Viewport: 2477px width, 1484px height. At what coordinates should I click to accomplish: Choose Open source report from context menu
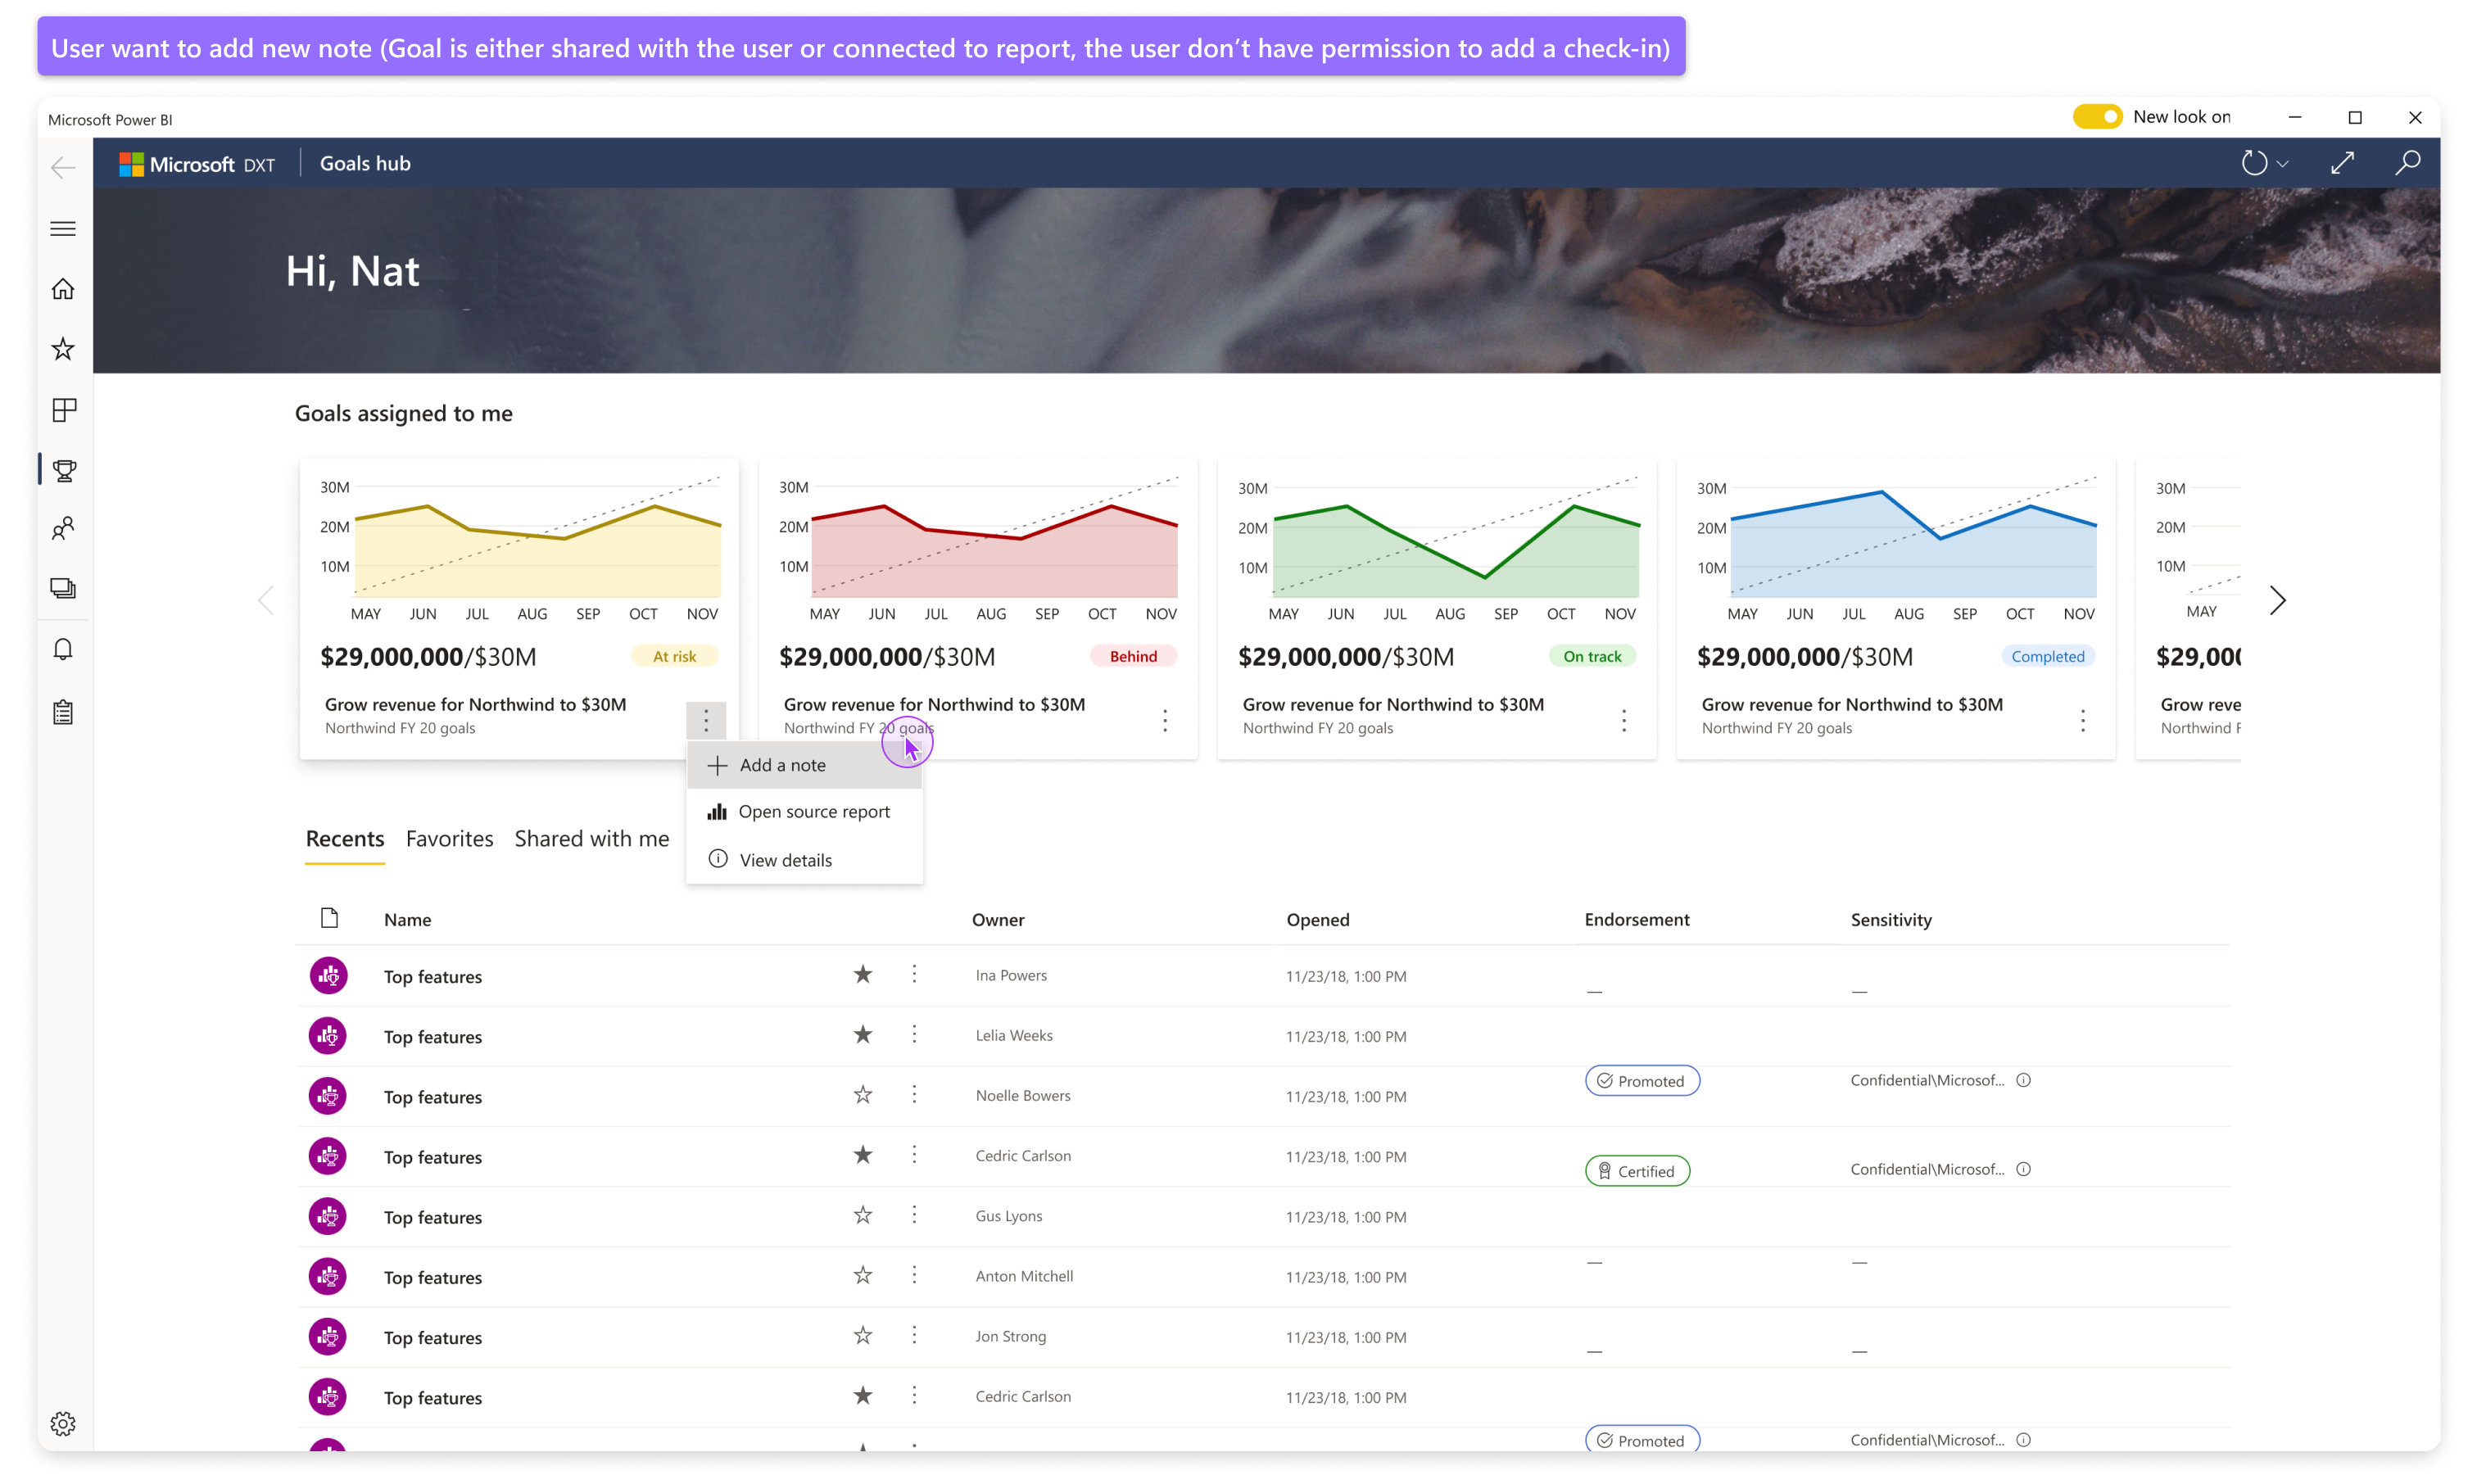tap(804, 812)
